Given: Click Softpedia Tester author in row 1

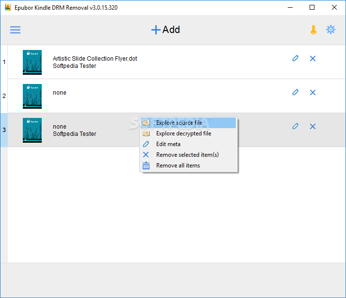Looking at the screenshot, I should coord(75,66).
